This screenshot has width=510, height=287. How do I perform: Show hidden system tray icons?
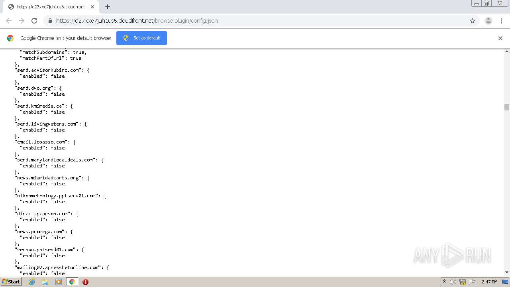click(444, 282)
